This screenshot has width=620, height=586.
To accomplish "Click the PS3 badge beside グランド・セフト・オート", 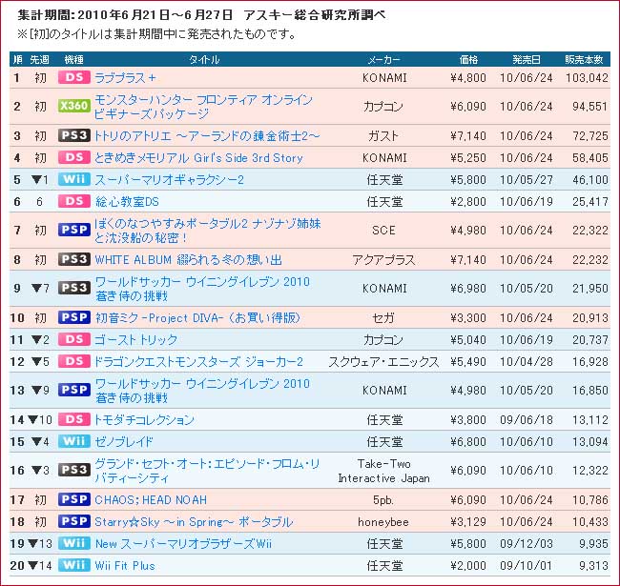I will (74, 470).
